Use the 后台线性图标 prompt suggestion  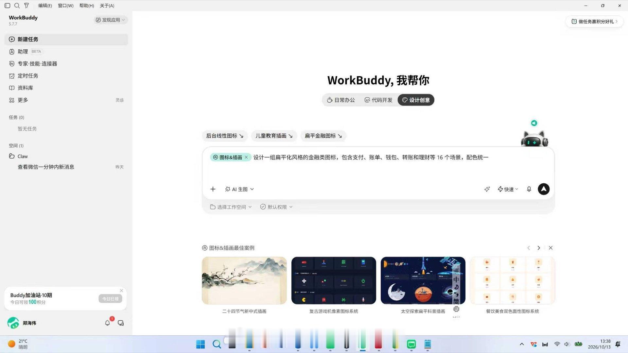tap(225, 136)
